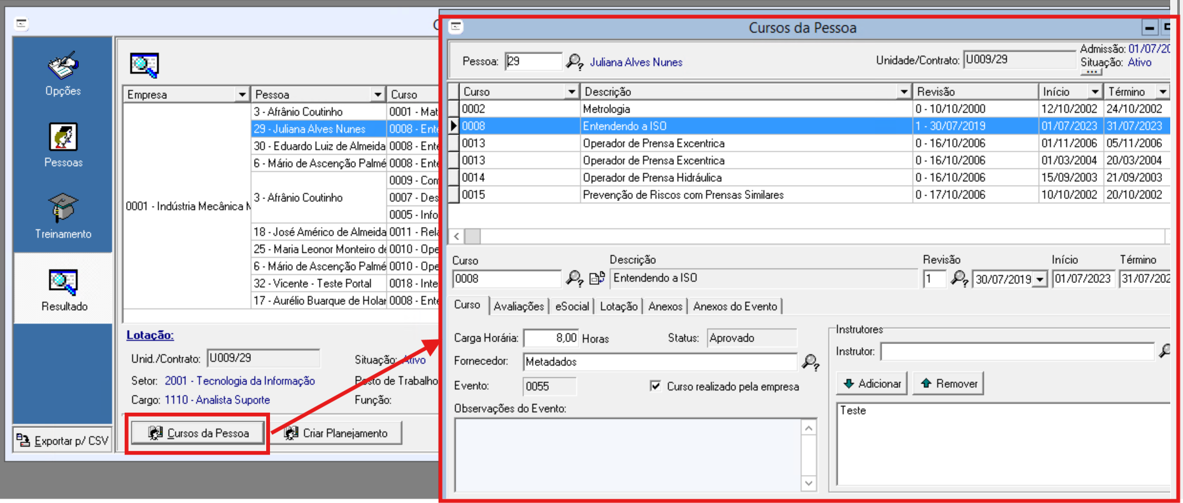Viewport: 1183px width, 503px height.
Task: Open the Descrição column dropdown arrow
Action: 903,92
